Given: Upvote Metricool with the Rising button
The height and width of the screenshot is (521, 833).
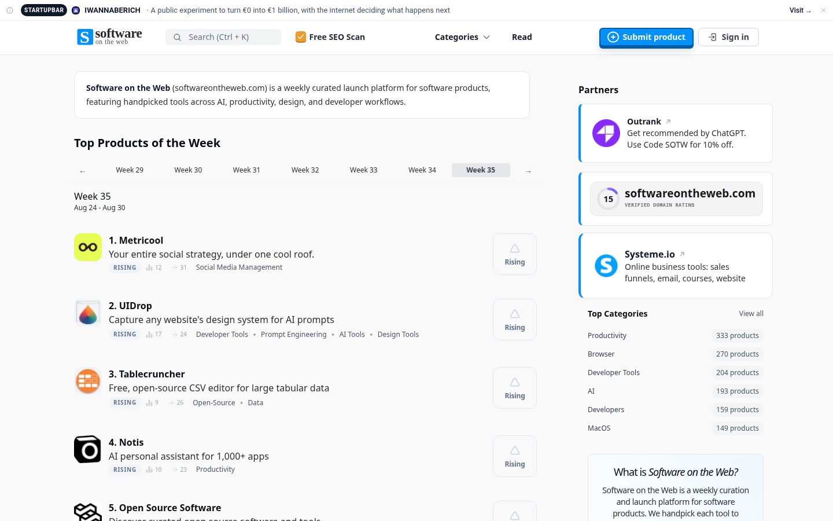Looking at the screenshot, I should click(x=515, y=254).
